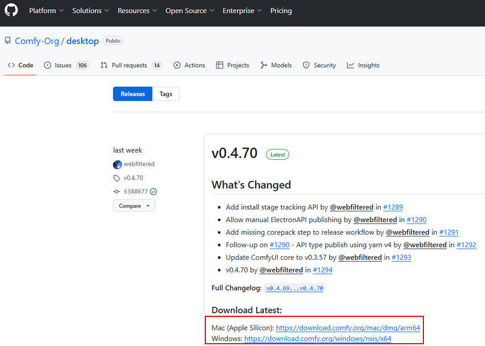Open commit 5388677
Screen dimensions: 485x346
[x=136, y=191]
